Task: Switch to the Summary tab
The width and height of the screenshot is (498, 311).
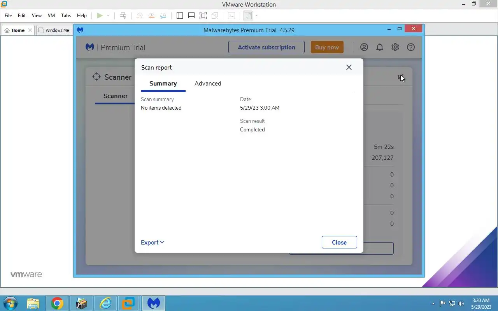Action: [x=163, y=84]
